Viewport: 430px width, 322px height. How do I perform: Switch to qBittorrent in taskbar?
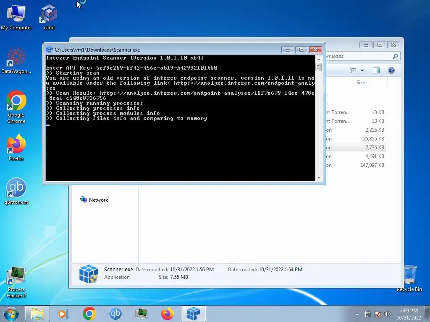(115, 314)
